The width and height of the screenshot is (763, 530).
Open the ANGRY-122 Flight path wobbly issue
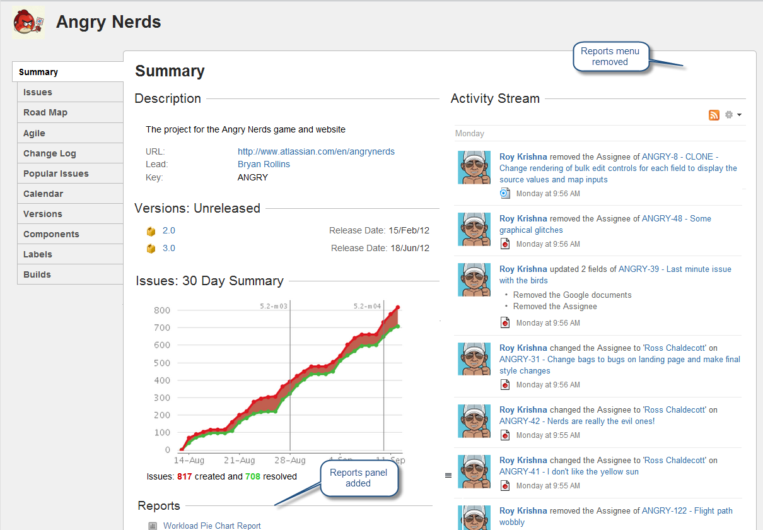pyautogui.click(x=616, y=516)
